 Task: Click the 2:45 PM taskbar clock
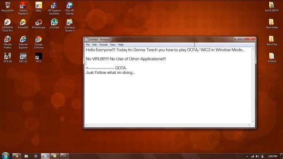tap(273, 156)
